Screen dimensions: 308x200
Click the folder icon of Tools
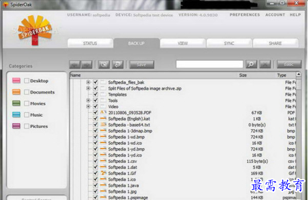103,100
